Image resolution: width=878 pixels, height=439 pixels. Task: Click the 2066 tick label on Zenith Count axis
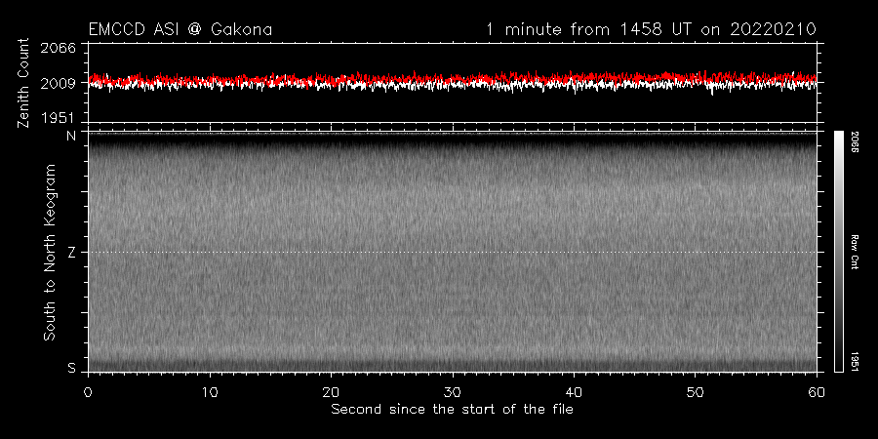[58, 48]
